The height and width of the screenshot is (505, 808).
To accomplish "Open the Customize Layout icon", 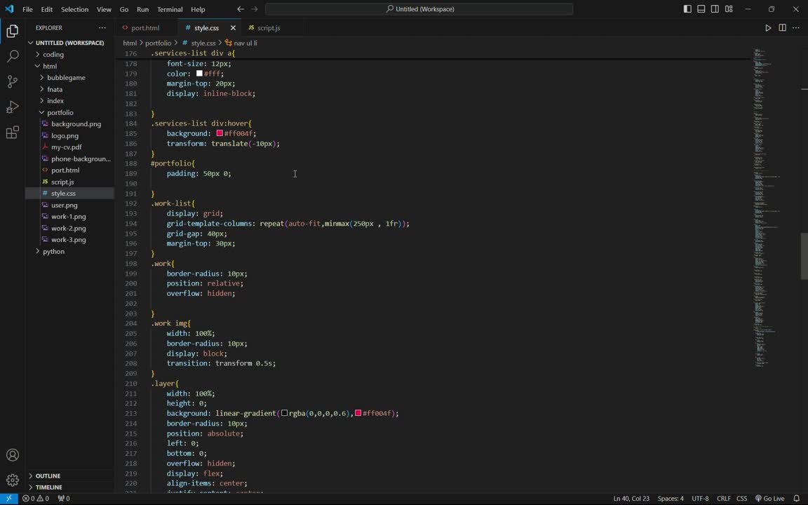I will (729, 8).
